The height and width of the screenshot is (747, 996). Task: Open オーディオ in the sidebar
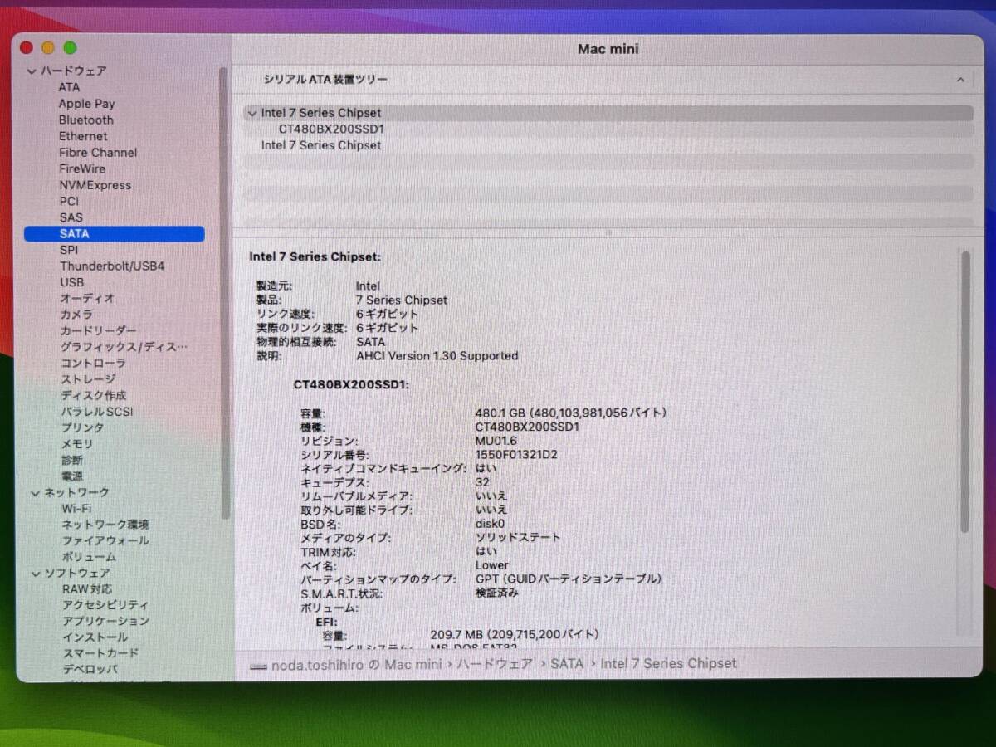click(x=87, y=299)
